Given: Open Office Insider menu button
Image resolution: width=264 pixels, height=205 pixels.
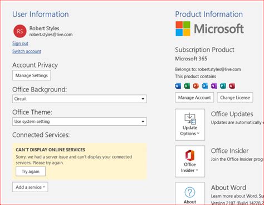Looking at the screenshot, I should (x=190, y=161).
